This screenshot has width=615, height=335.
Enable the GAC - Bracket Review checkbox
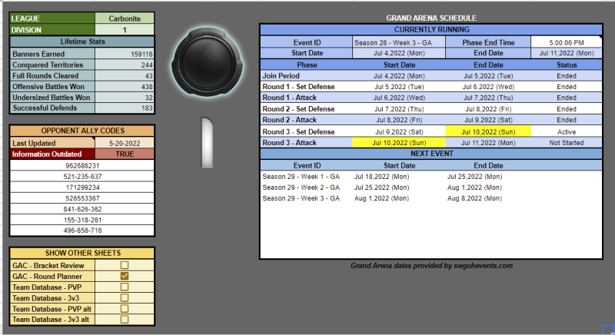[125, 264]
